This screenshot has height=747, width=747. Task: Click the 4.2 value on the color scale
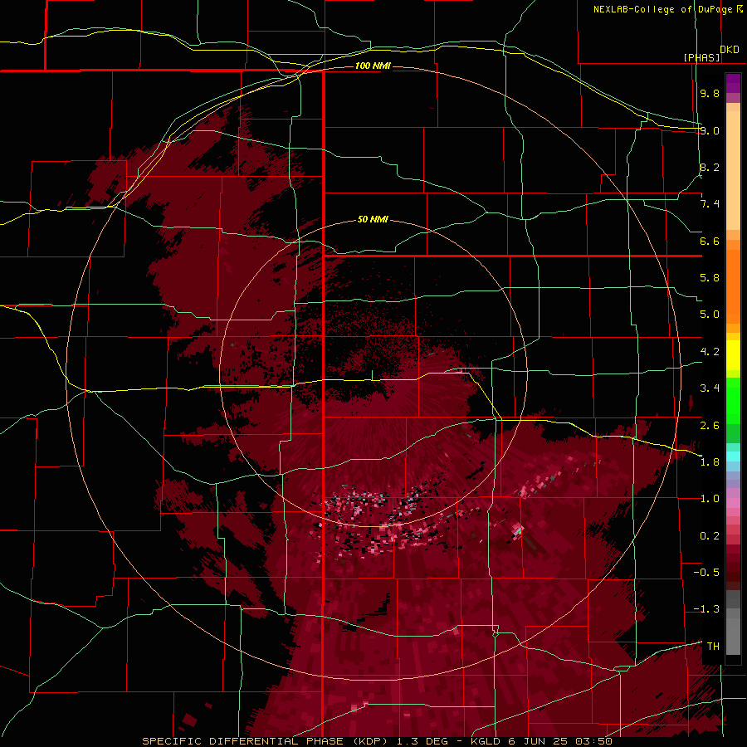(x=710, y=352)
